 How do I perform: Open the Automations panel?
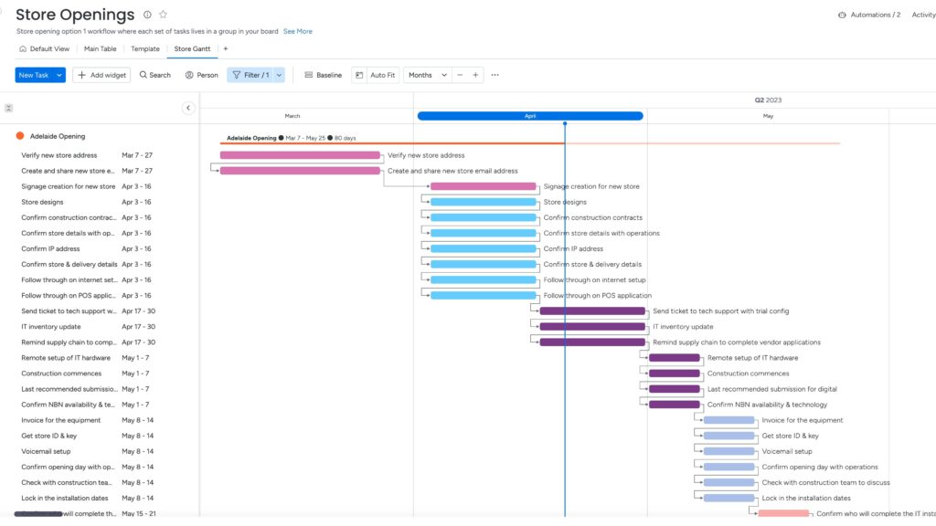point(869,15)
